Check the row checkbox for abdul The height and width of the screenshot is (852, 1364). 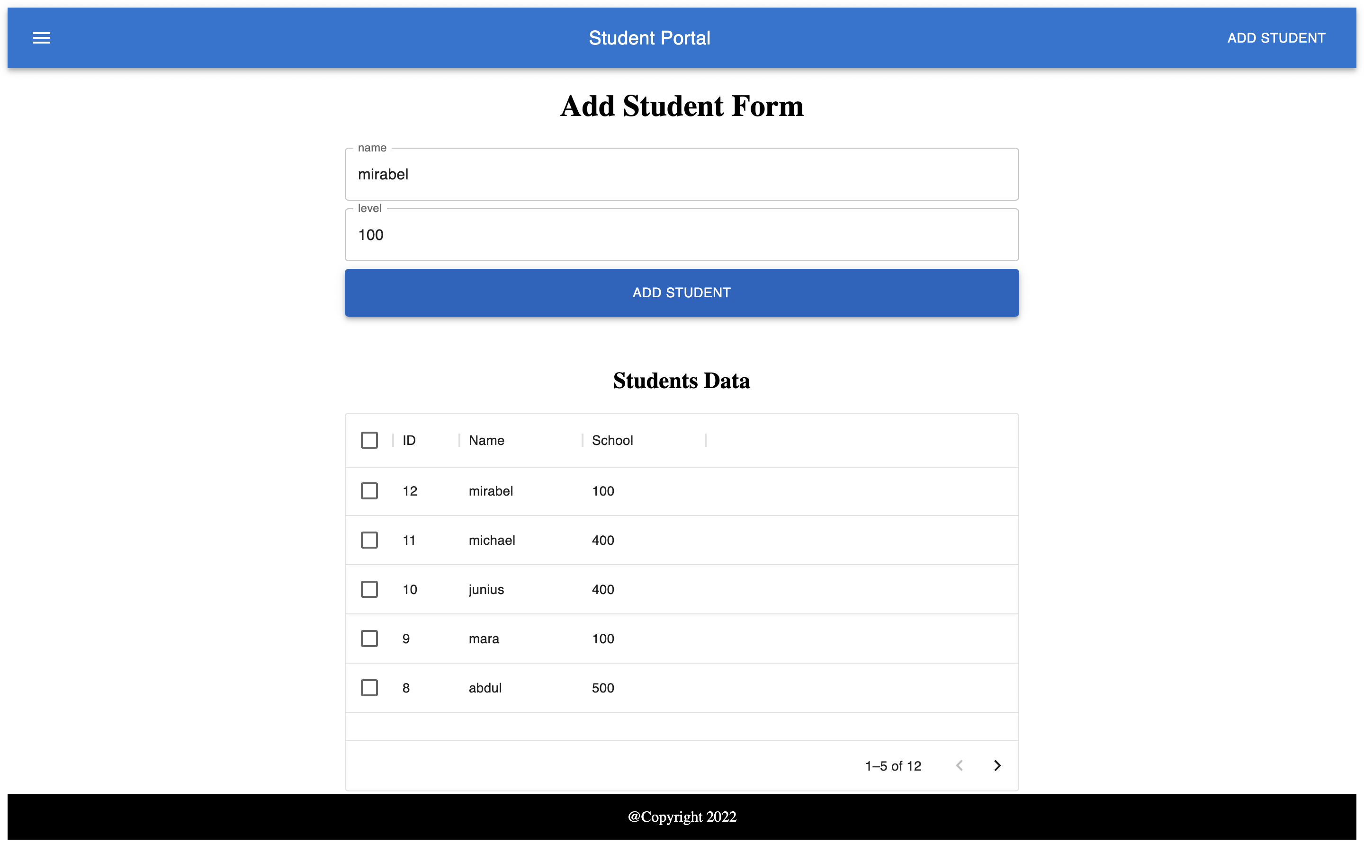[x=369, y=687]
